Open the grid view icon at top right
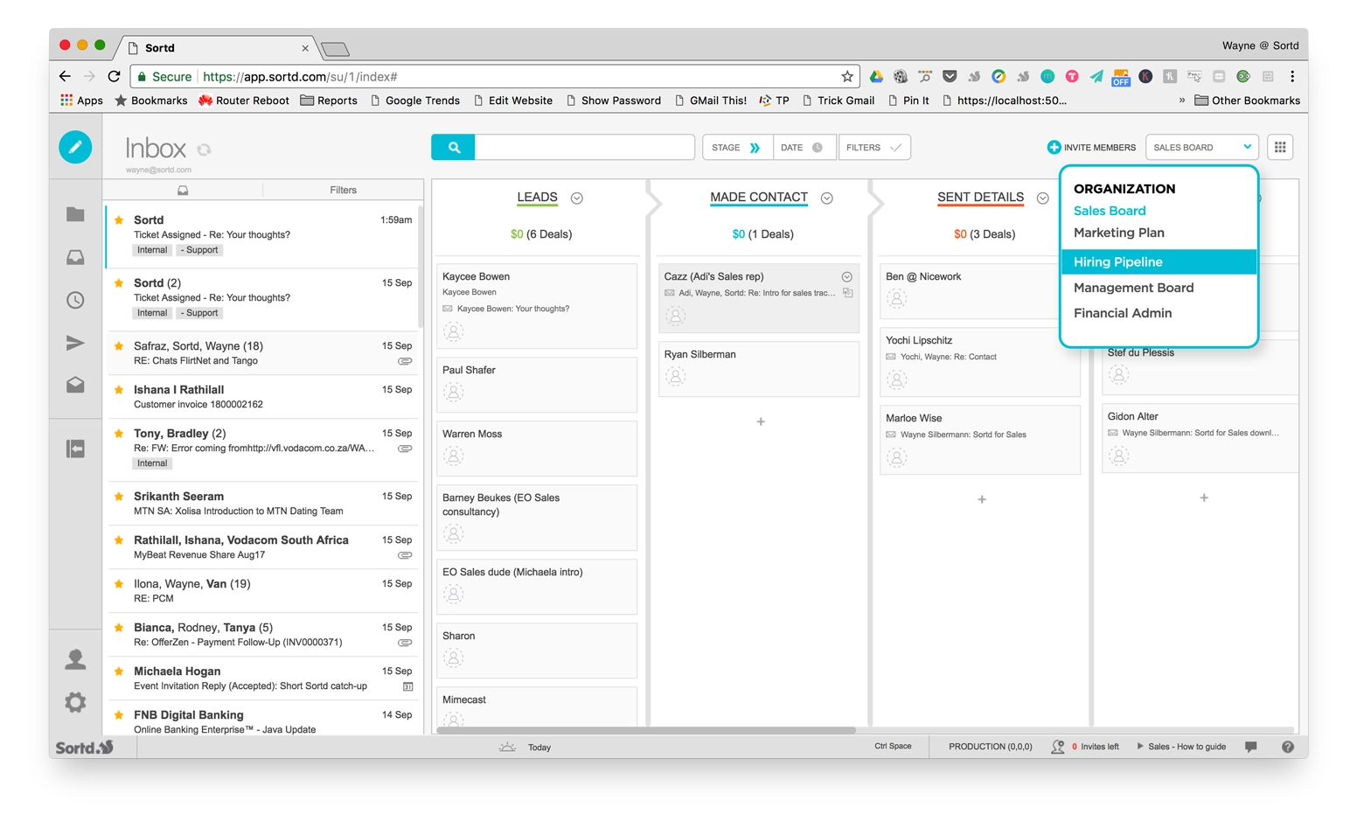Viewport: 1357px width, 828px height. click(1280, 148)
